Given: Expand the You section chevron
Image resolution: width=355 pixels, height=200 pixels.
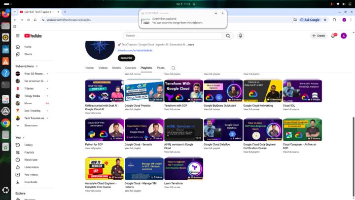Looking at the screenshot, I should pyautogui.click(x=24, y=137).
